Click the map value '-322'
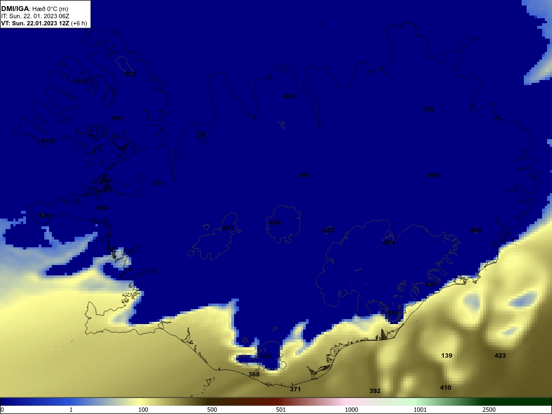The width and height of the screenshot is (552, 414). pos(265,356)
